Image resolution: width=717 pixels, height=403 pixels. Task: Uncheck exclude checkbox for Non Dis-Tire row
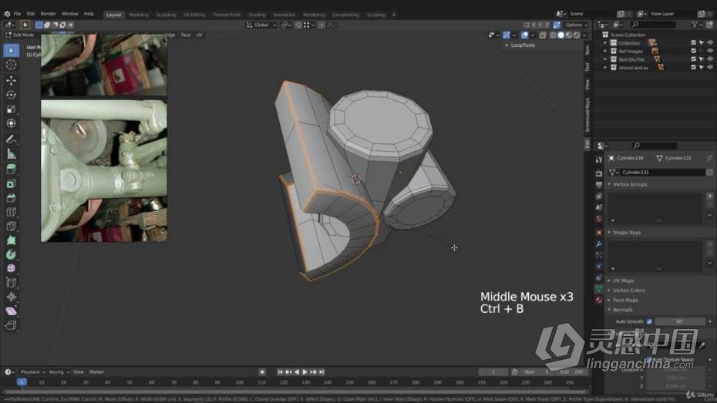click(693, 59)
